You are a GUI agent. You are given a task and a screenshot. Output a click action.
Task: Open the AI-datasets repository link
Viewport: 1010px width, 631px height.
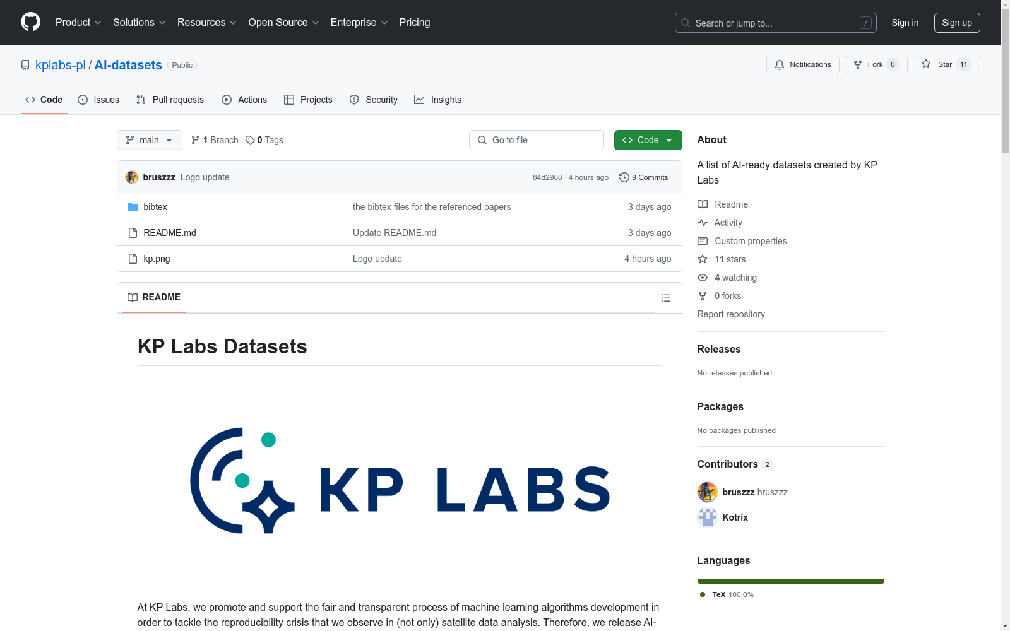(128, 65)
